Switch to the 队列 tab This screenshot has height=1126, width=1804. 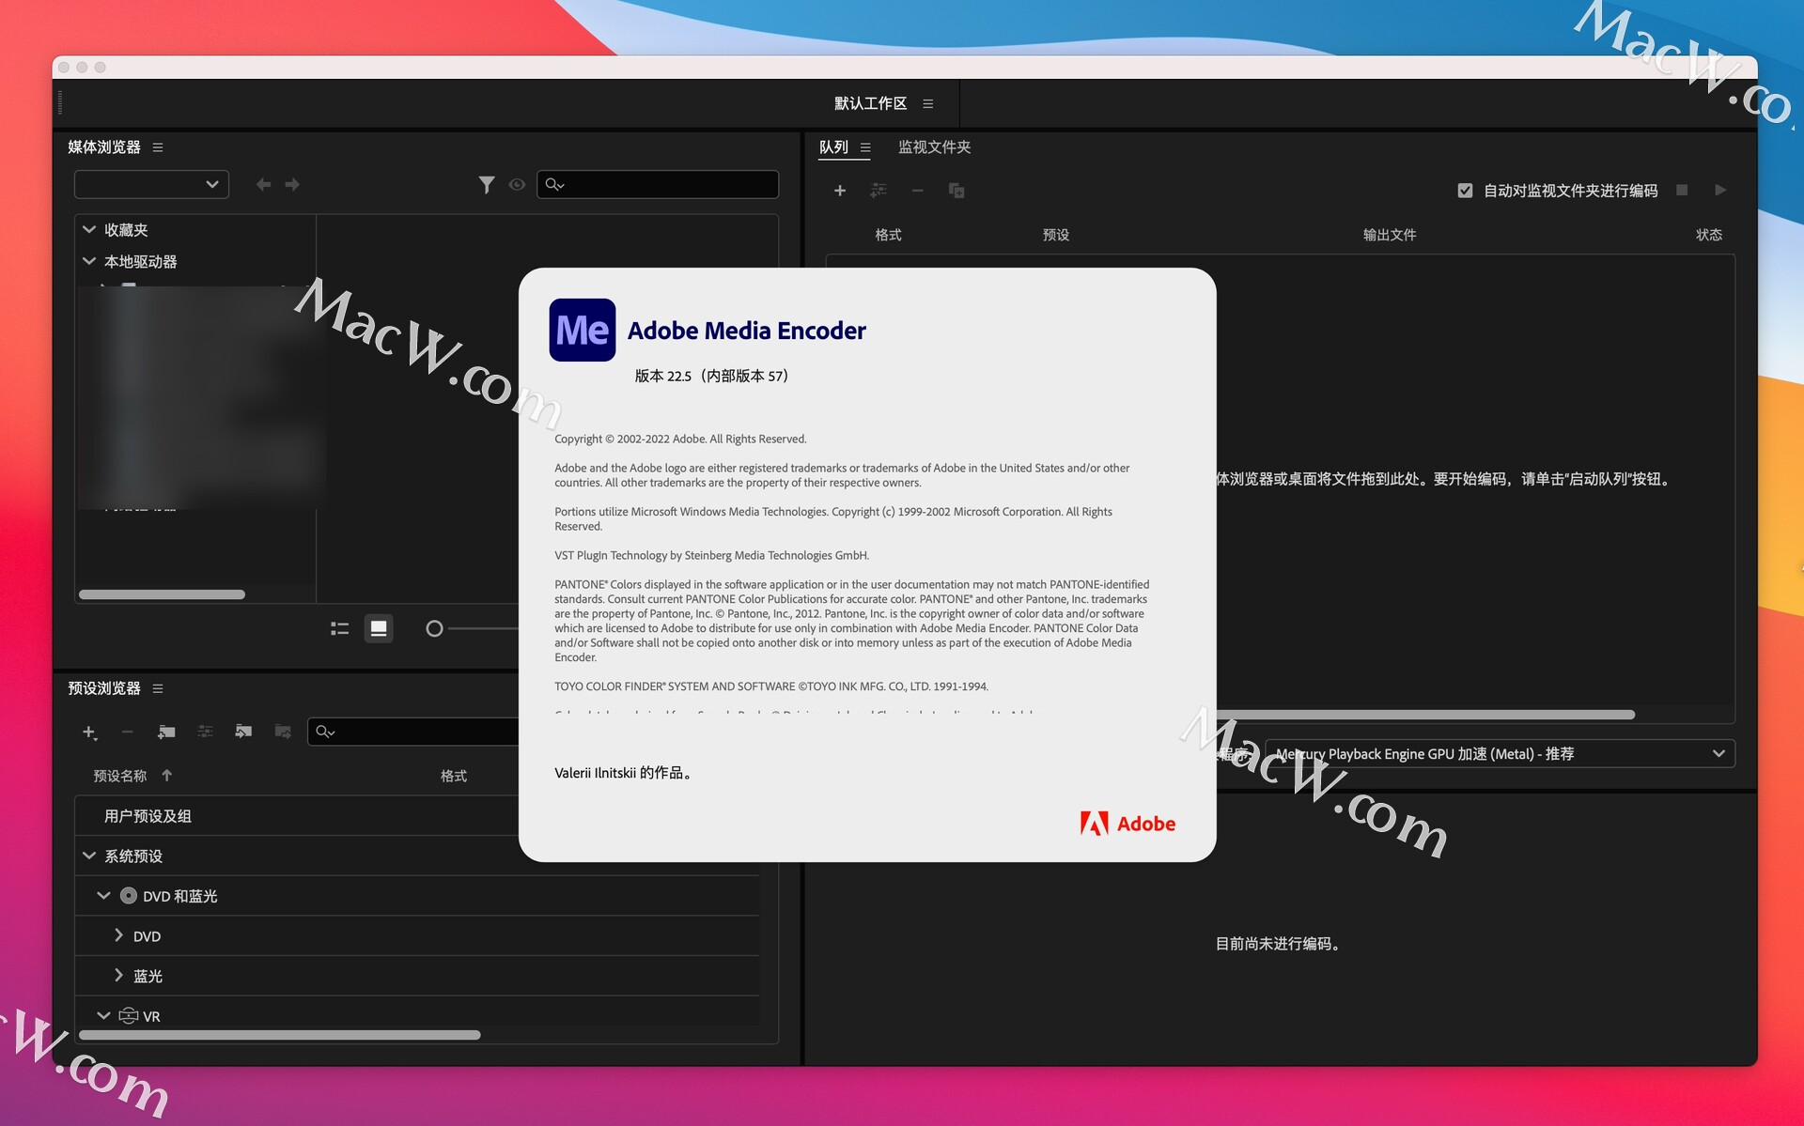[833, 147]
